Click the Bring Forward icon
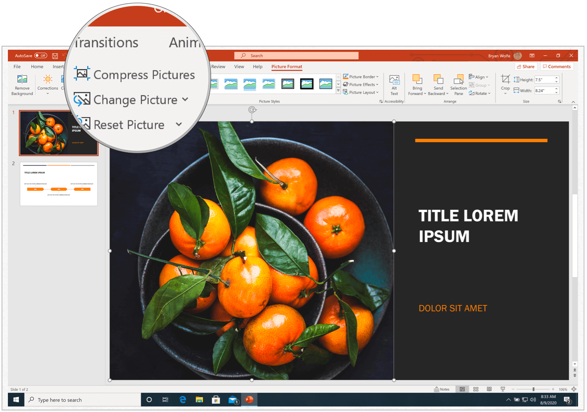Viewport: 587px width, 412px height. 417,79
